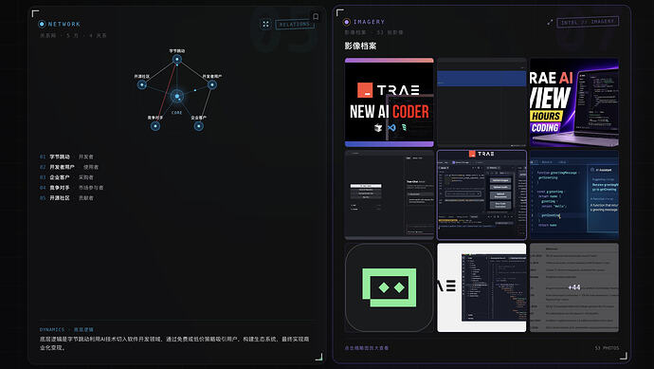
Task: Open the green robot logo thumbnail
Action: click(x=390, y=287)
